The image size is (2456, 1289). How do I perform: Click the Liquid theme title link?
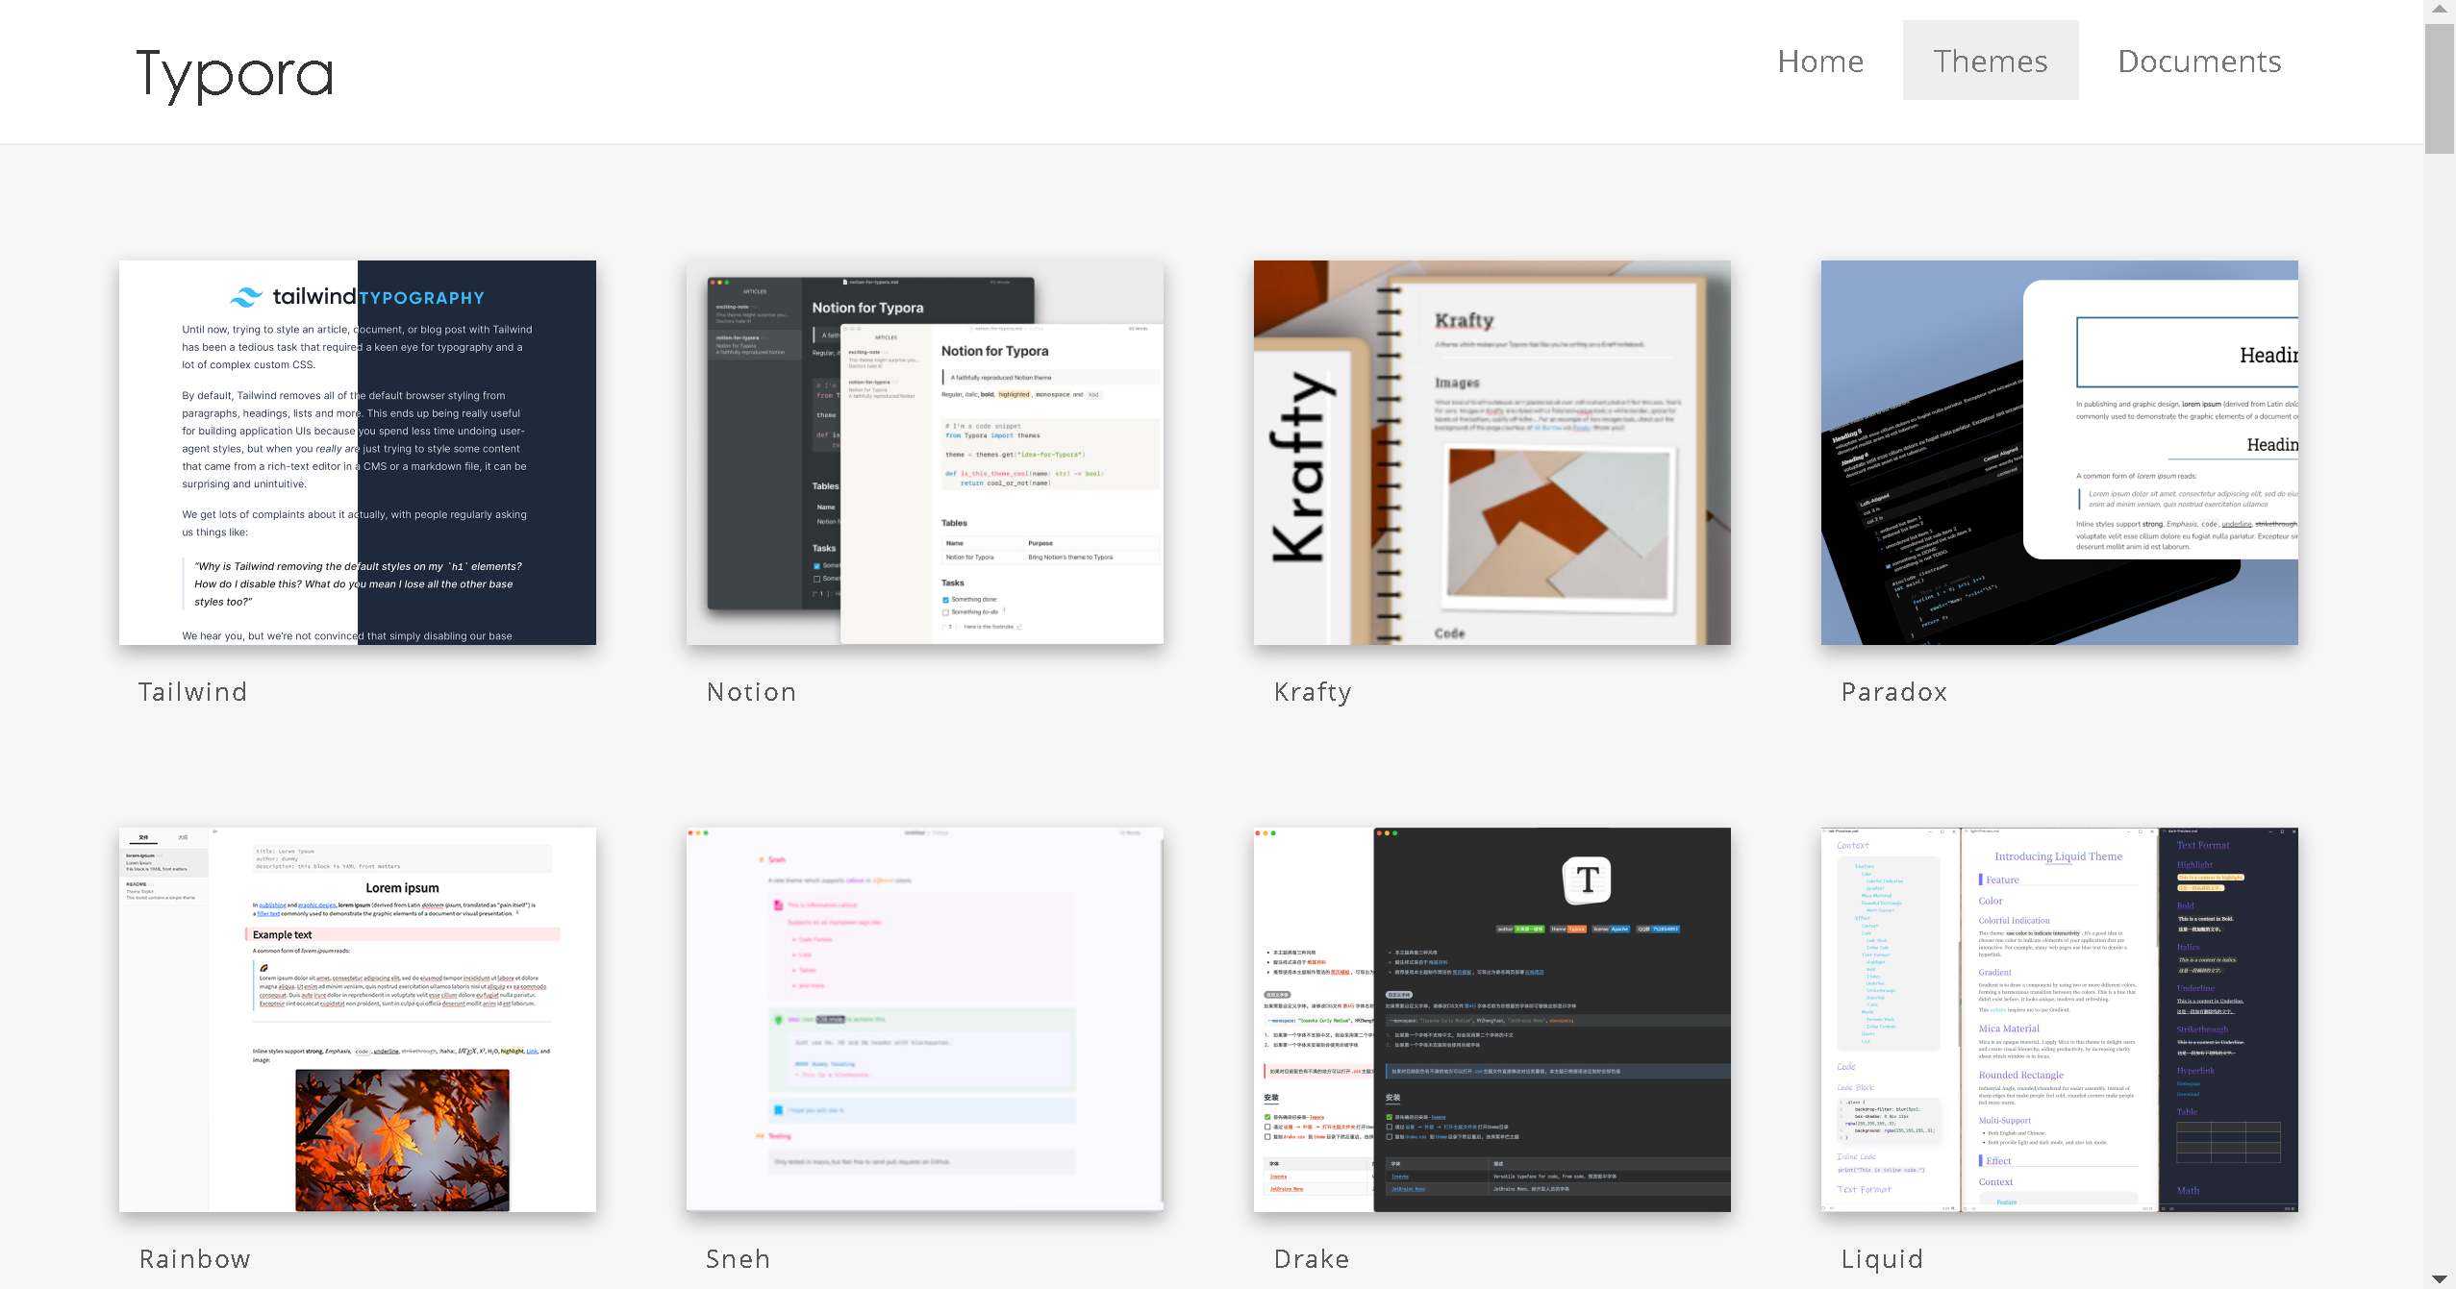1882,1259
